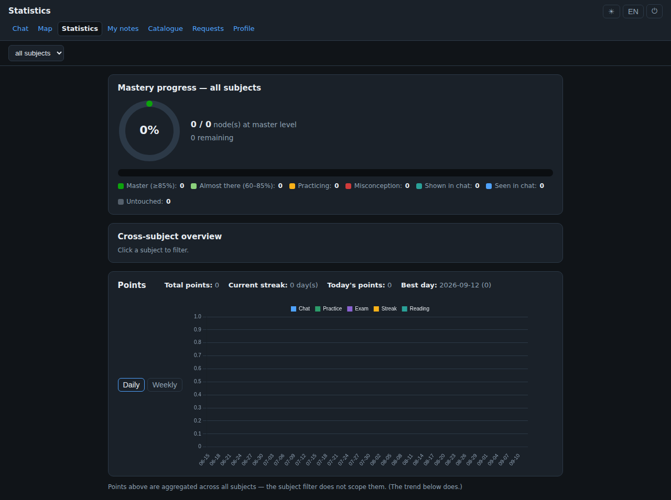Click the Mastery progress — all subjects heading
The height and width of the screenshot is (500, 671).
pyautogui.click(x=189, y=88)
